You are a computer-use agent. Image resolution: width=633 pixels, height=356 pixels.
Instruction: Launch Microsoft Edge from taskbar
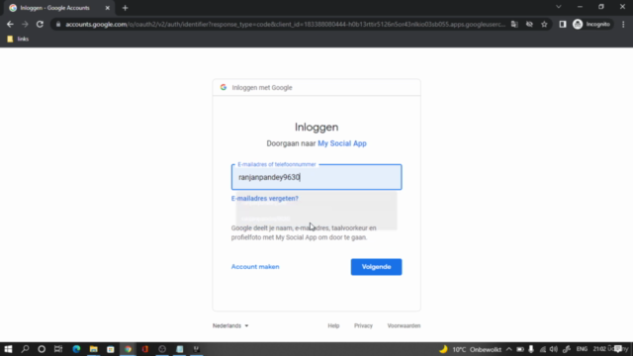[x=76, y=349]
